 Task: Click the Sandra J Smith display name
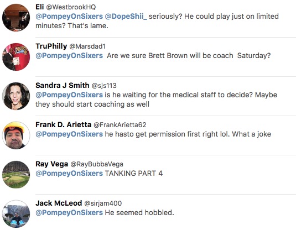click(x=63, y=86)
